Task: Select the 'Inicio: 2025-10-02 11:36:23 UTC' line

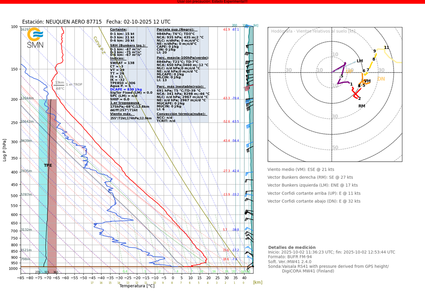Action: pyautogui.click(x=331, y=252)
